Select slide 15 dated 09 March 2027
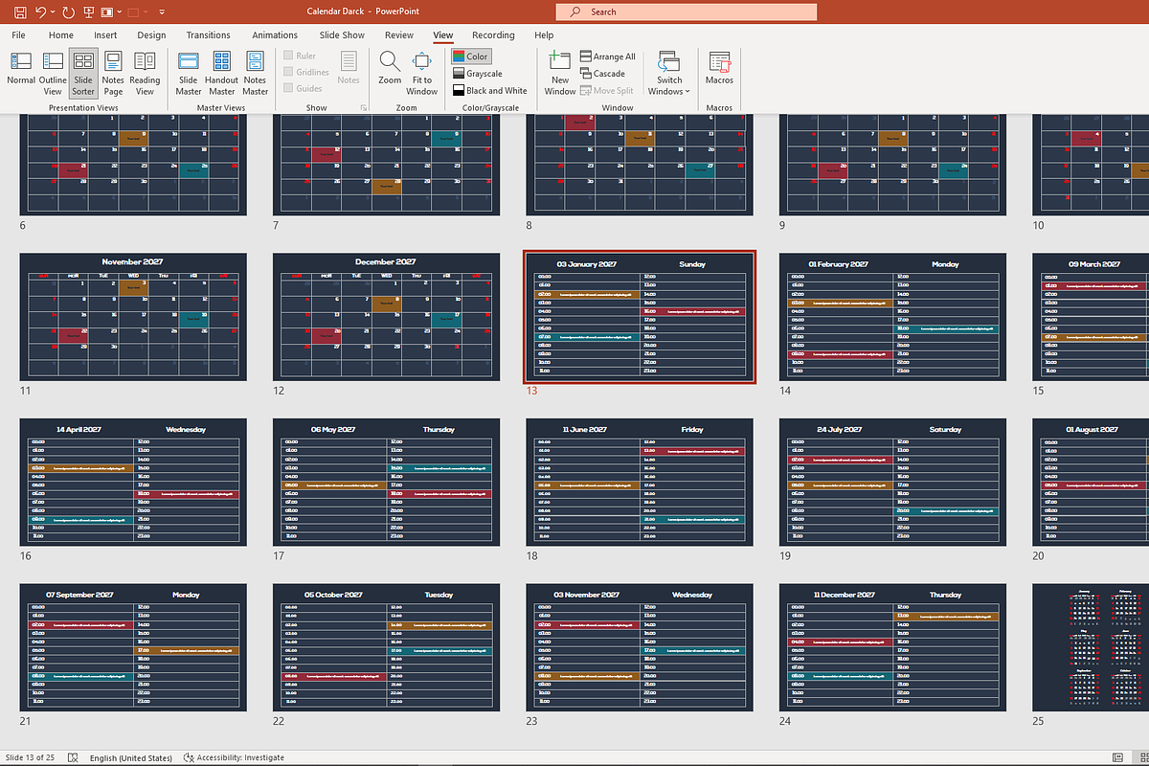Viewport: 1149px width, 766px height. tap(1091, 317)
